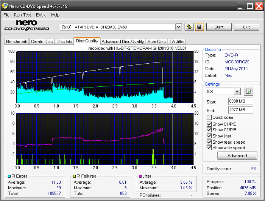Image resolution: width=265 pixels, height=201 pixels.
Task: Open the Extra menu
Action: click(41, 15)
